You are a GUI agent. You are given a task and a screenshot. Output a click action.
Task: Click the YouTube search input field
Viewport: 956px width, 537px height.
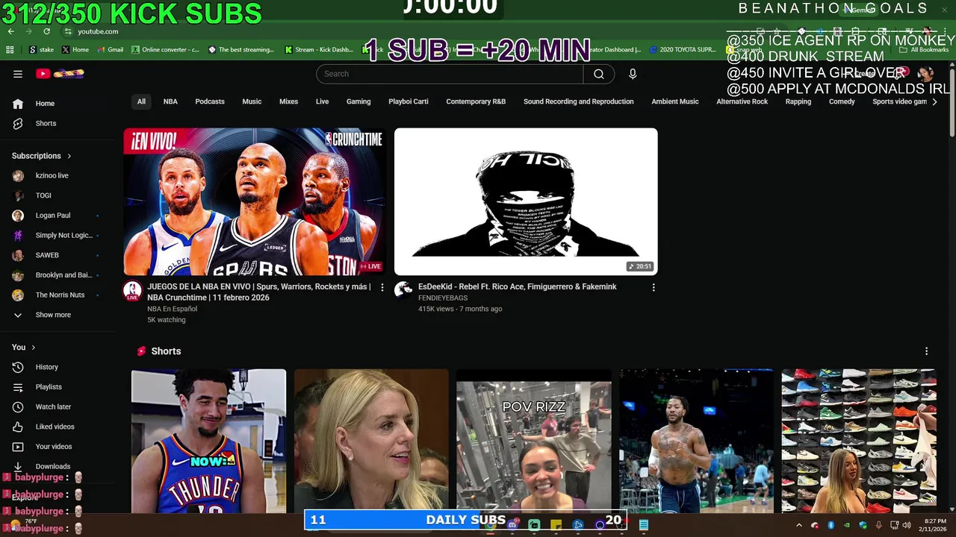(x=450, y=74)
